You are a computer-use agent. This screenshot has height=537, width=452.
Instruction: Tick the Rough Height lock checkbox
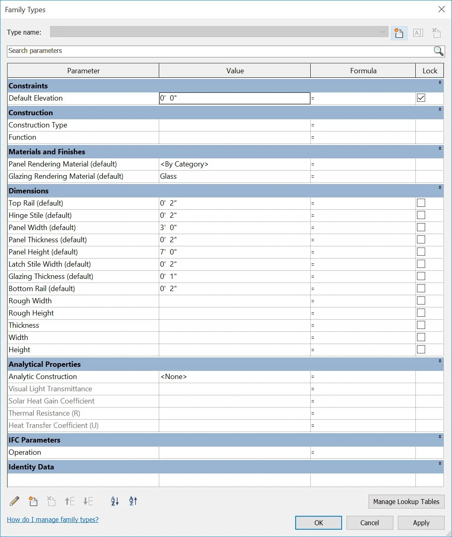click(x=421, y=313)
